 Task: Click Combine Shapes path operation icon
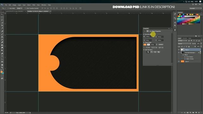coord(148,52)
